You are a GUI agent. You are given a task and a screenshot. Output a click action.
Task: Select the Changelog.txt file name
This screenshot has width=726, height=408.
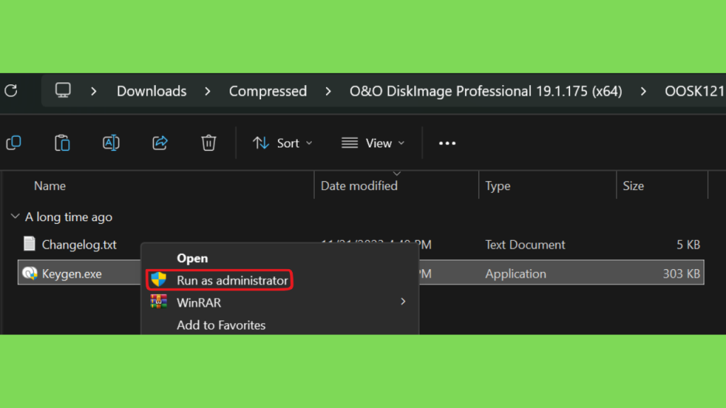pos(79,244)
